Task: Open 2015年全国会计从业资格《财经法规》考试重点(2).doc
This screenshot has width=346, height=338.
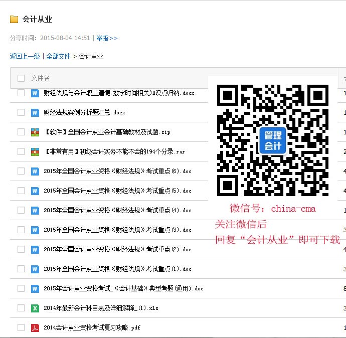Action: coord(117,250)
